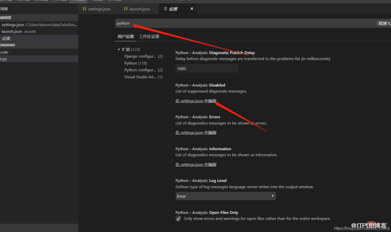Viewport: 391px width, 232px height.
Task: Click the Analysis: Open Files Only title
Action: (207, 213)
